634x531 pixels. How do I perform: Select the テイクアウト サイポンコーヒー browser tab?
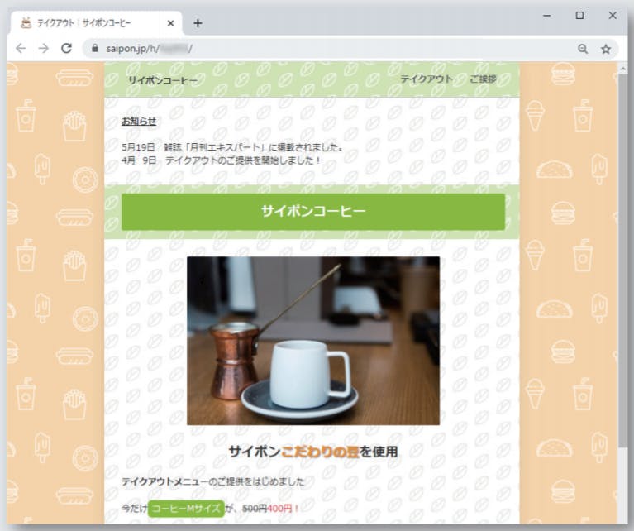96,23
